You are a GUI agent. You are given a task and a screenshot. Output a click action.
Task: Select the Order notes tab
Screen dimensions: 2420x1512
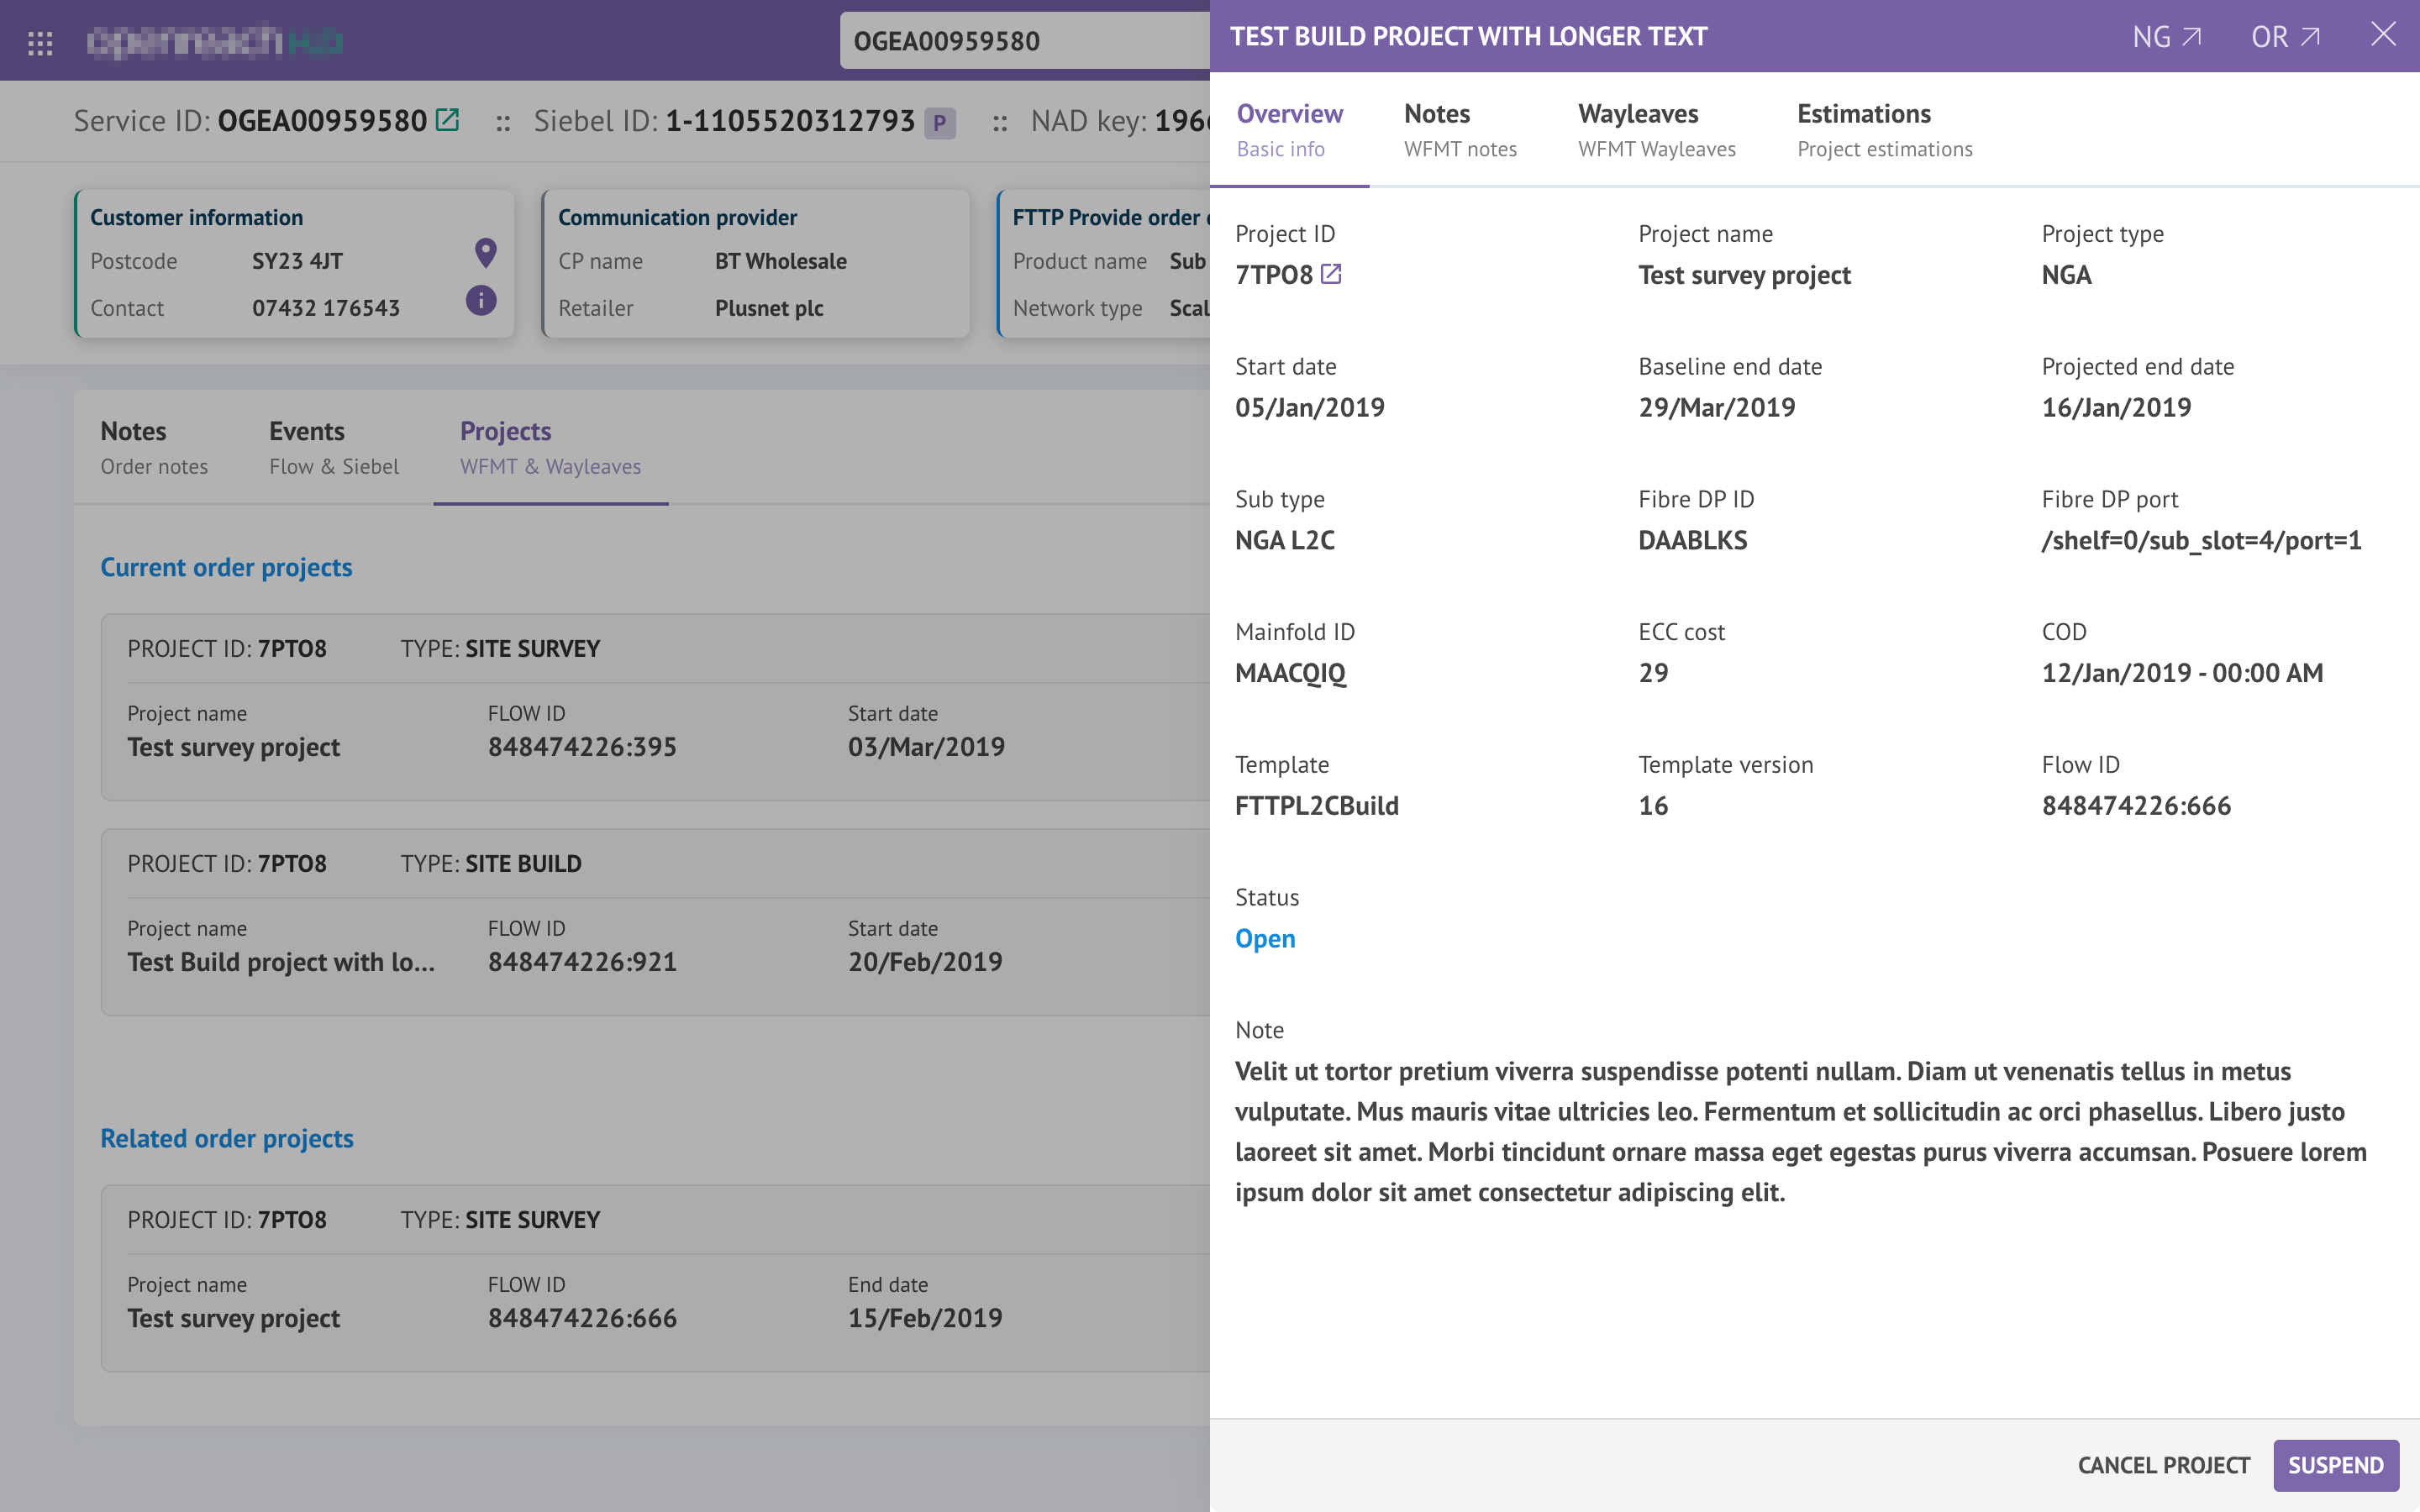pyautogui.click(x=154, y=447)
